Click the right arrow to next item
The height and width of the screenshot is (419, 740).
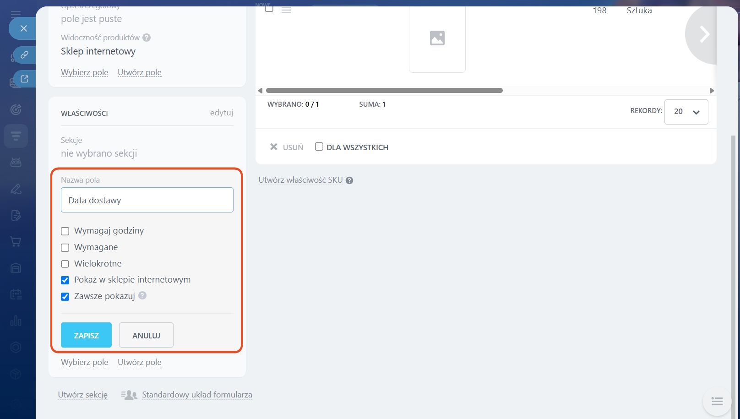[x=704, y=34]
